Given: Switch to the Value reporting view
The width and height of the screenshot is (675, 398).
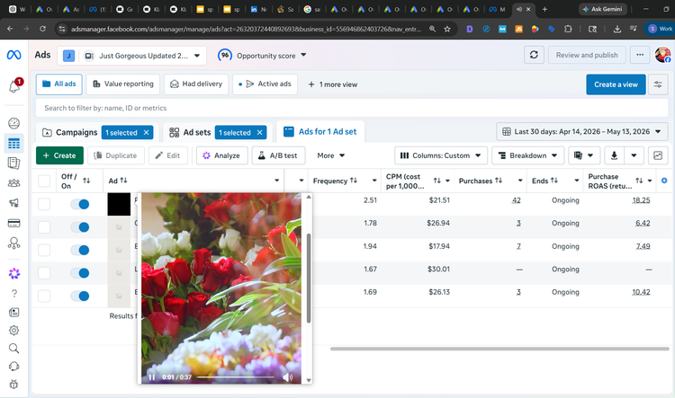Looking at the screenshot, I should pyautogui.click(x=123, y=84).
